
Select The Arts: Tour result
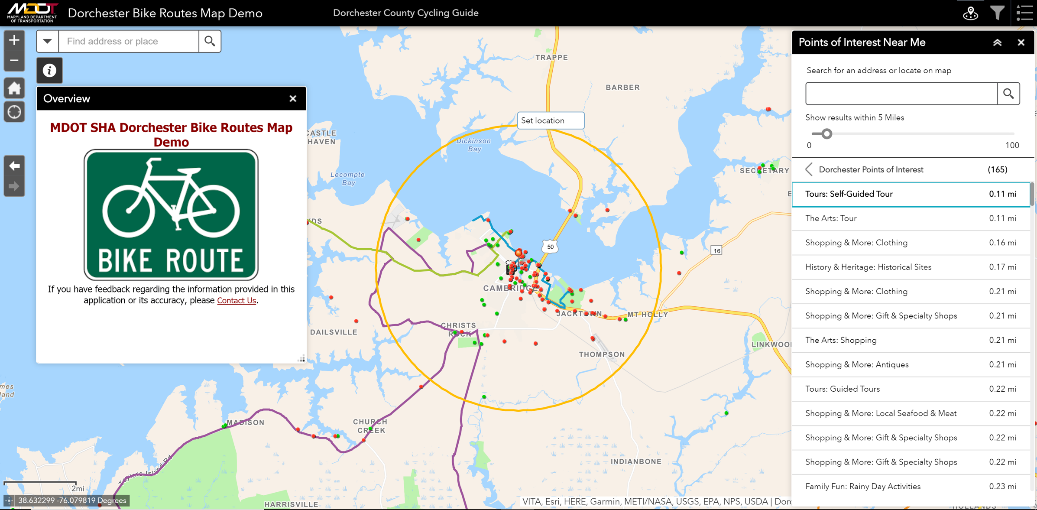pyautogui.click(x=911, y=218)
